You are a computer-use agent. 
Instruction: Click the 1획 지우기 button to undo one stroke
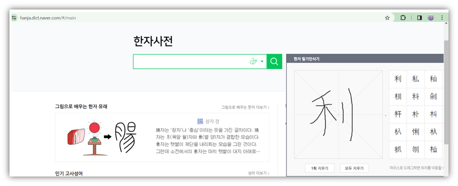pos(319,168)
